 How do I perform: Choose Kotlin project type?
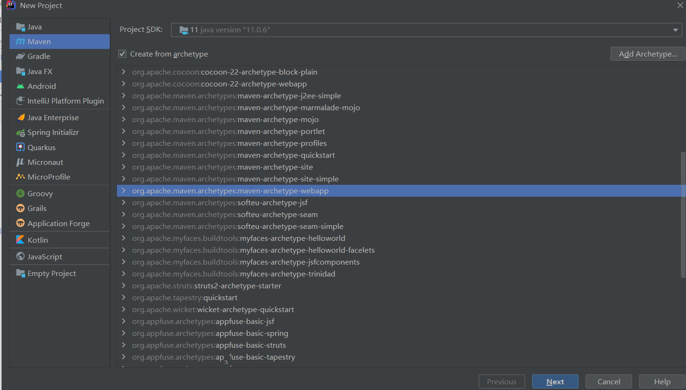tap(59, 240)
